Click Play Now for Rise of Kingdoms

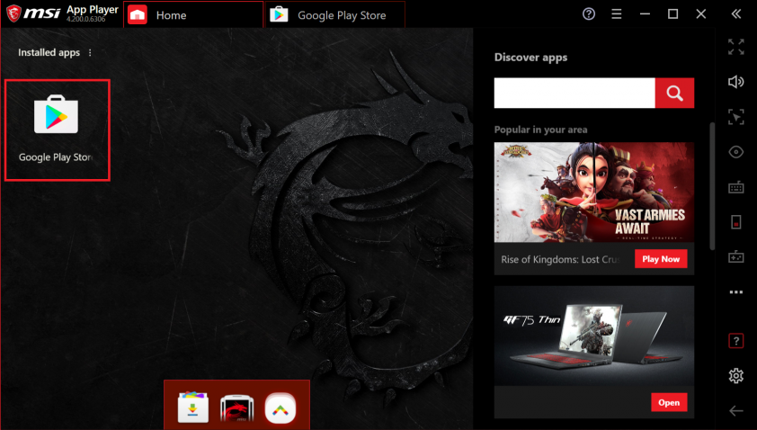pos(661,259)
